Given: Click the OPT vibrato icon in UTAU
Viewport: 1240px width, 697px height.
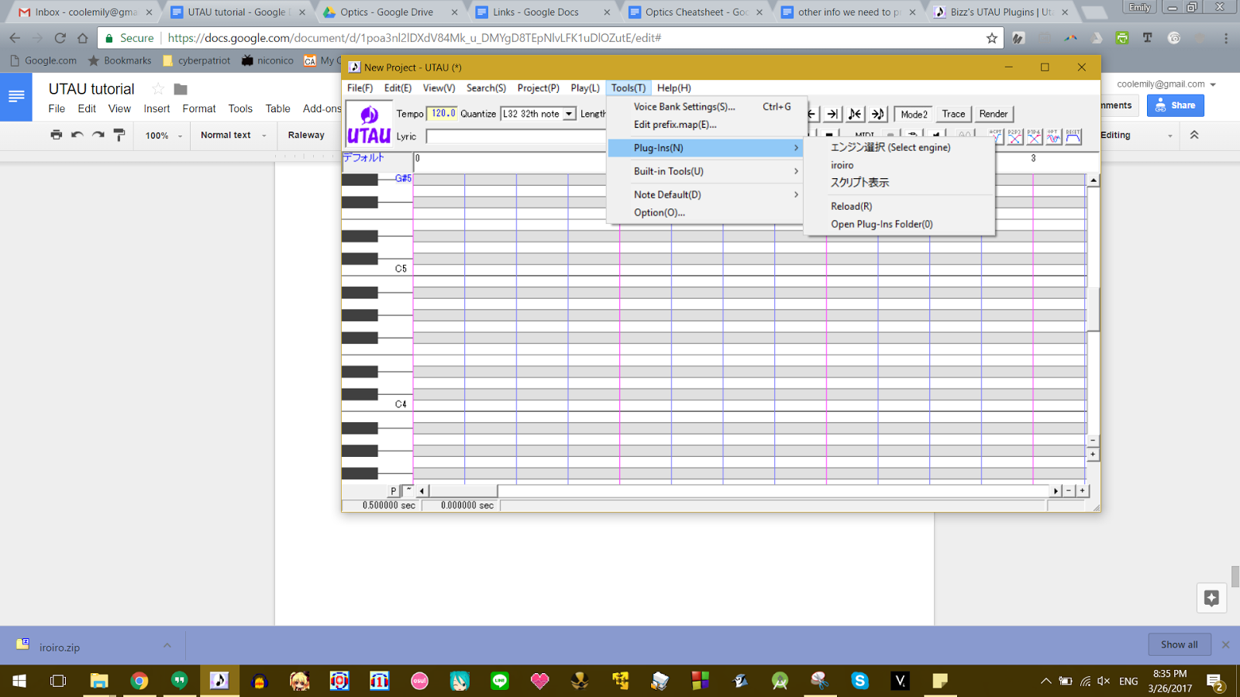Looking at the screenshot, I should (x=1054, y=137).
